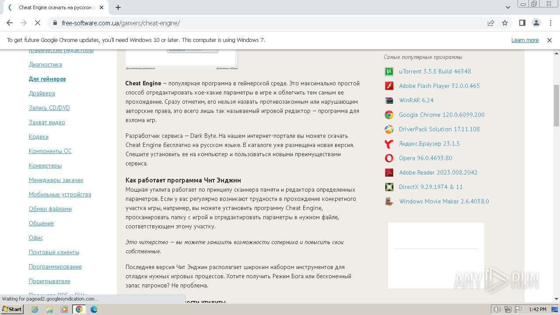The image size is (560, 315).
Task: Stop loading the current page
Action: click(38, 23)
